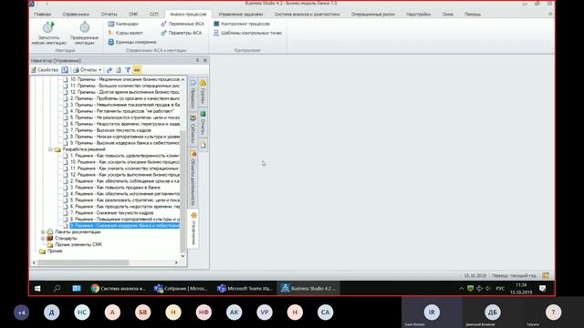
Task: Open the Windows Start menu
Action: [x=37, y=288]
